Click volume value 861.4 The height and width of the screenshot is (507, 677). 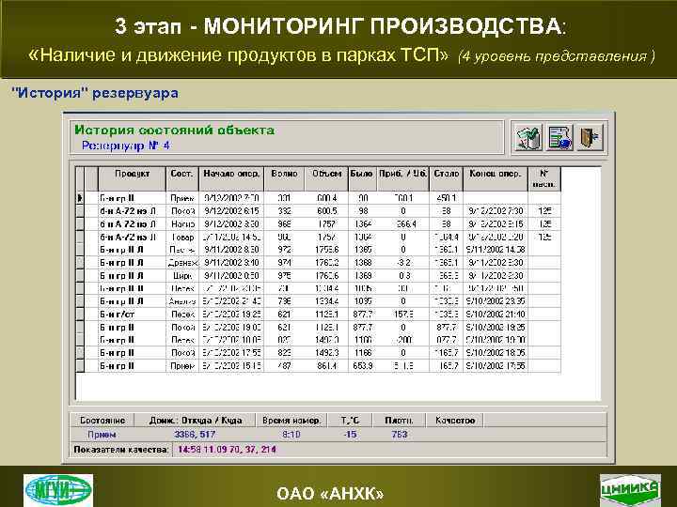326,366
